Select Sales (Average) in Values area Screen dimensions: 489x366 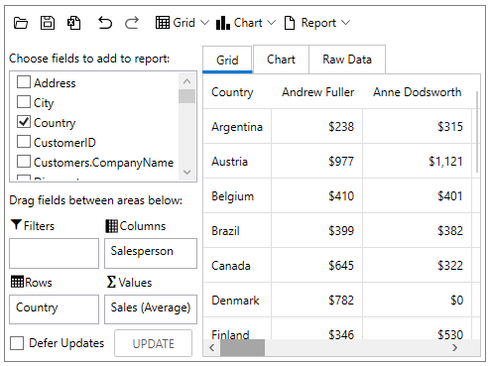[x=151, y=307]
